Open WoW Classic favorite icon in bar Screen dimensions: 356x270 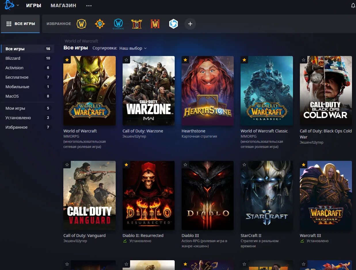[118, 24]
